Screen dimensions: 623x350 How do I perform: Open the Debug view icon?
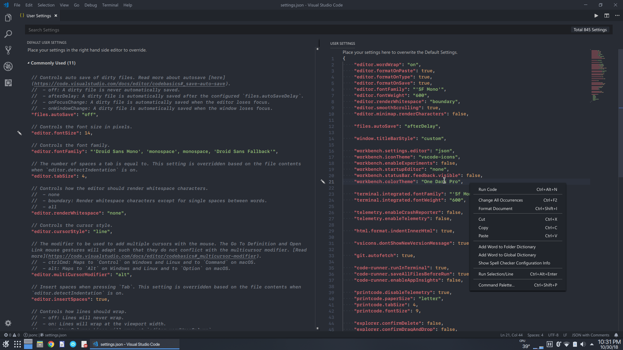8,66
